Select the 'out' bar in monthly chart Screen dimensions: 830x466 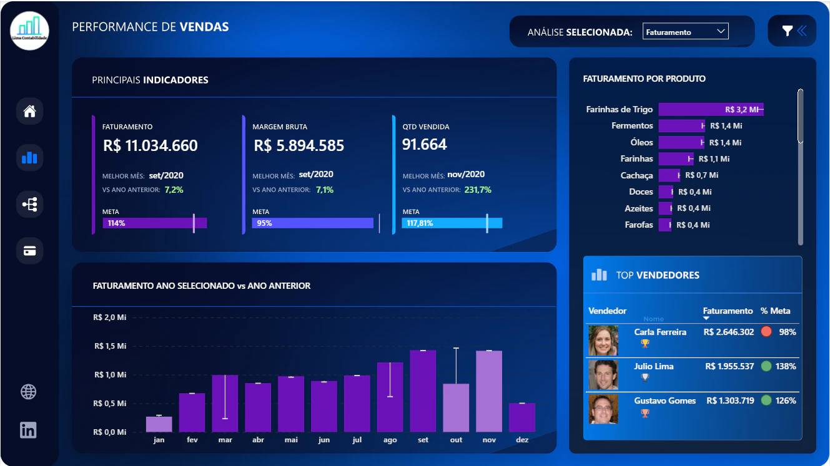(456, 408)
